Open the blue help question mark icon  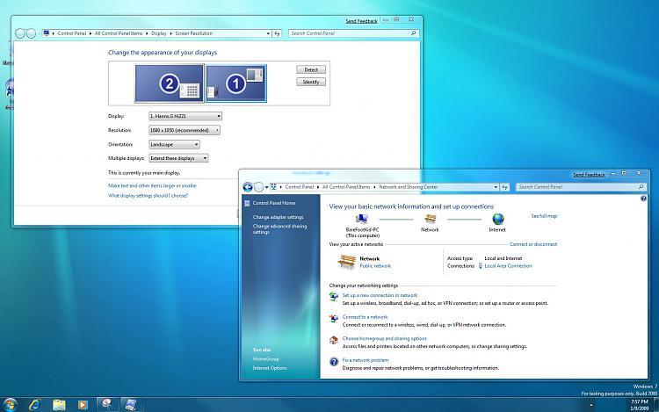point(643,199)
